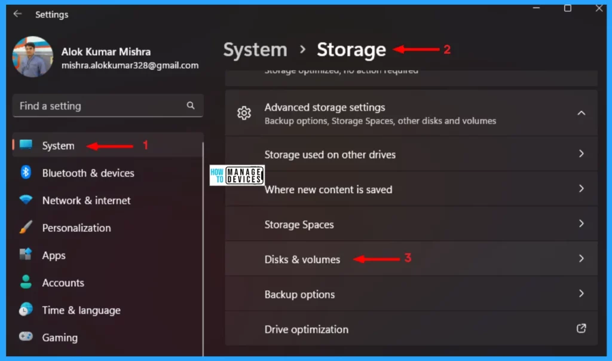Screen dimensions: 612x361
Task: Click the breadcrumb separator chevron
Action: [x=302, y=50]
